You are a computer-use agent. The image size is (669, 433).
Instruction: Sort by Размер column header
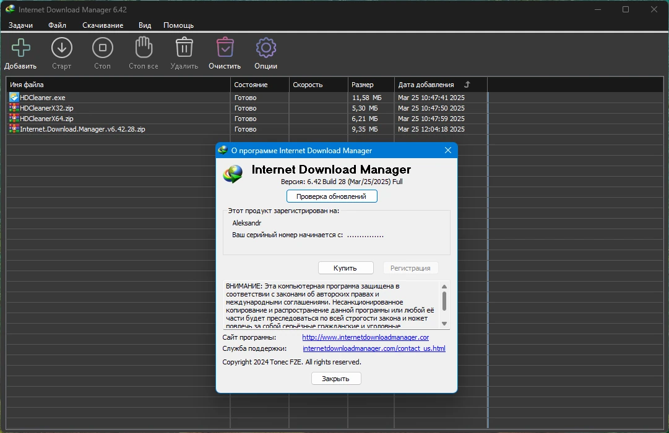pyautogui.click(x=371, y=84)
